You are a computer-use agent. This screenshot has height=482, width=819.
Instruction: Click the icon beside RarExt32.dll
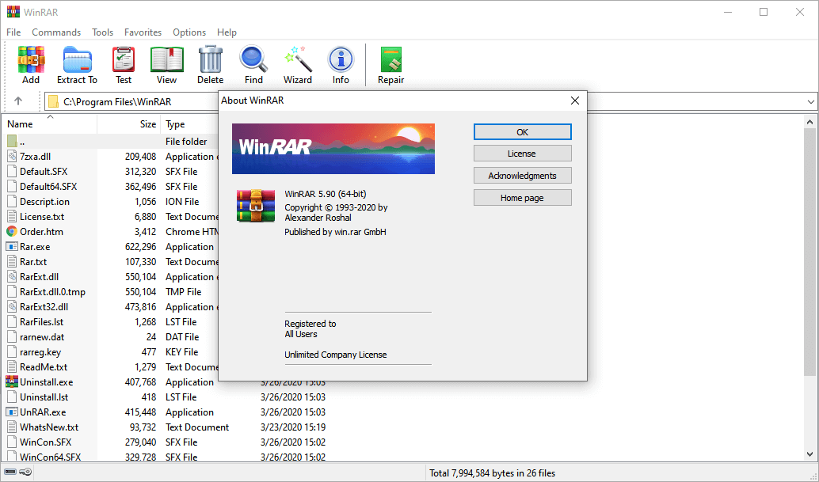(x=12, y=306)
